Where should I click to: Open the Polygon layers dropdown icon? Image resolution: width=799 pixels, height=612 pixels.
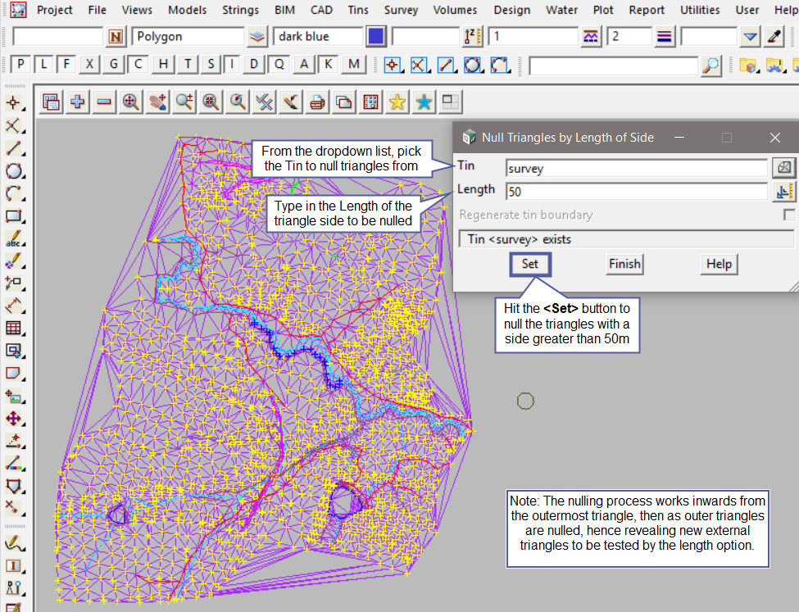(x=258, y=37)
